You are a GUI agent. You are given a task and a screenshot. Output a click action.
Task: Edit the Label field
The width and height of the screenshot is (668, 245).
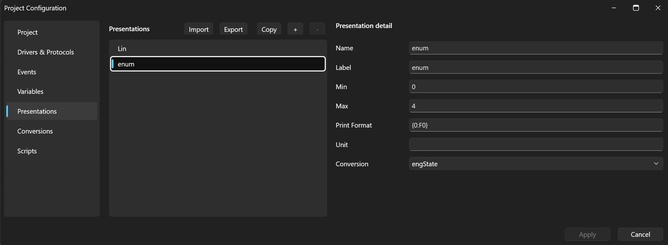pos(536,67)
